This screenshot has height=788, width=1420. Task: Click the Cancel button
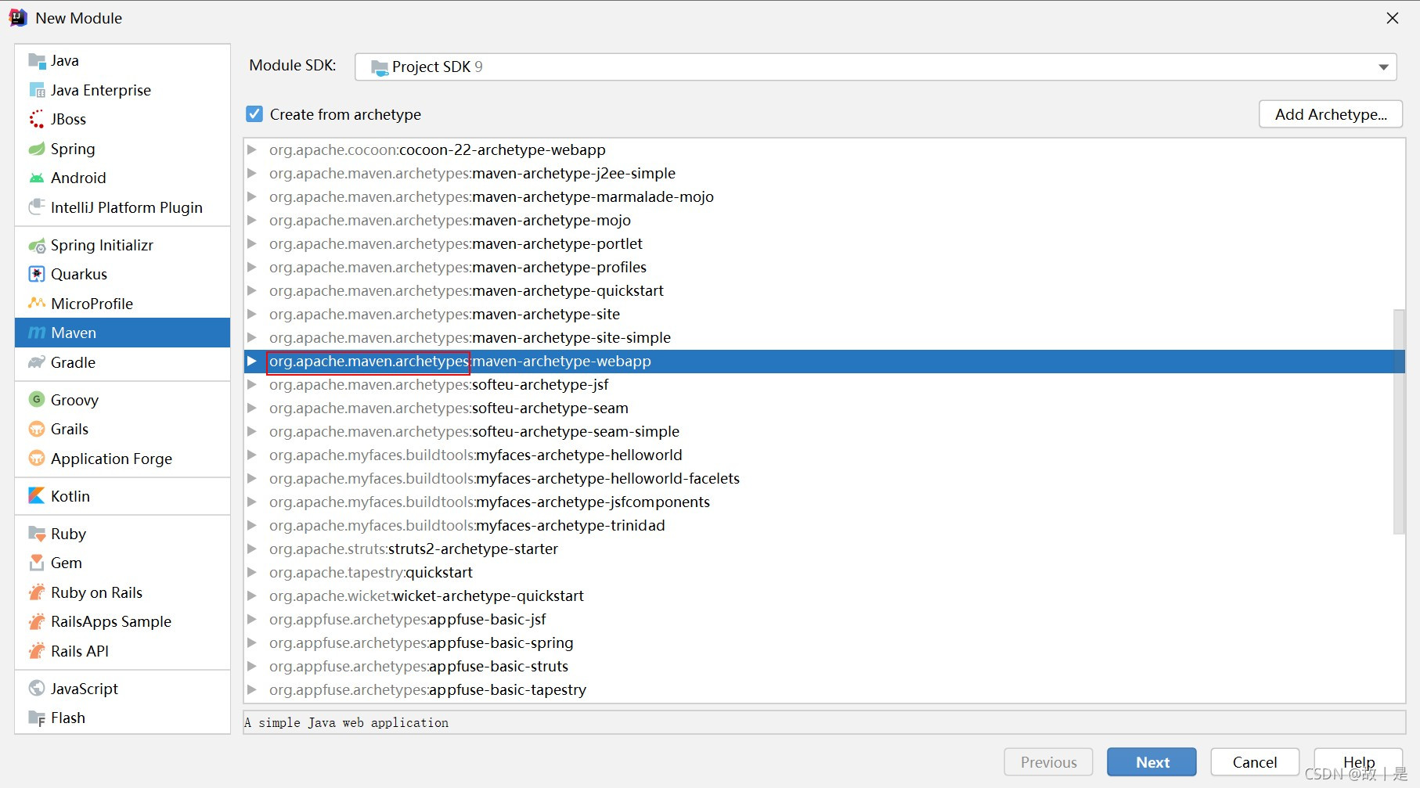[1255, 762]
